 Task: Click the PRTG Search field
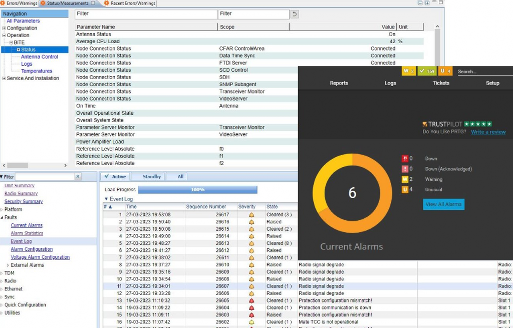pyautogui.click(x=481, y=71)
